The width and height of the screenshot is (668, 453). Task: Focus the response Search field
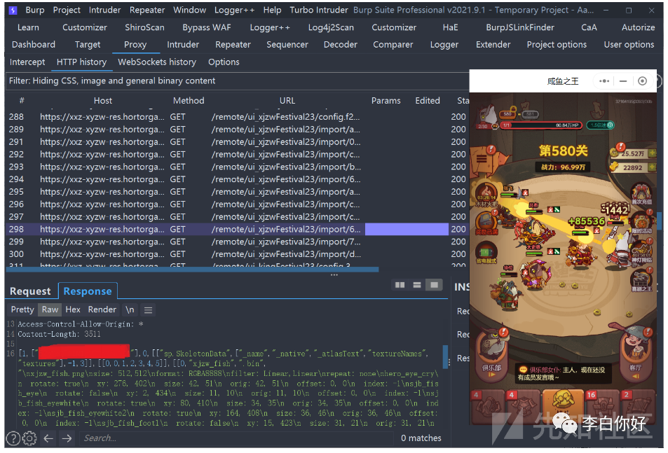pos(236,438)
